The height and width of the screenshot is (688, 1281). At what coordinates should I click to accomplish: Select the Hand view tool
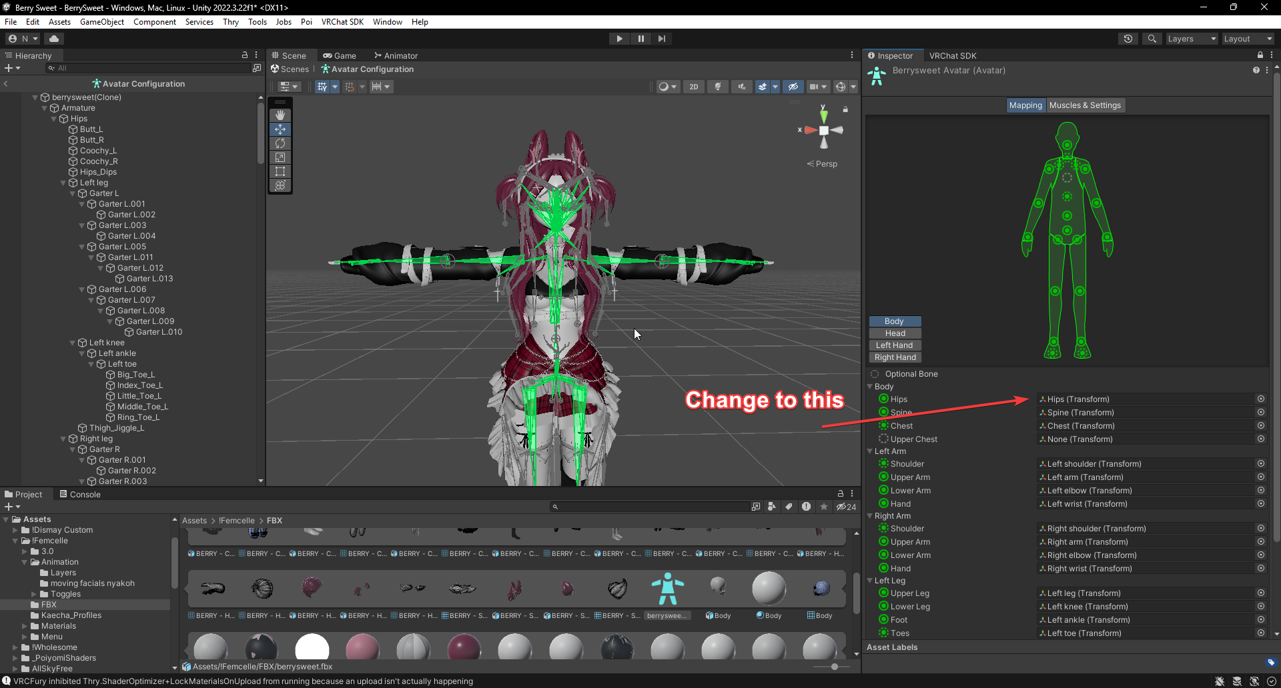(x=280, y=115)
